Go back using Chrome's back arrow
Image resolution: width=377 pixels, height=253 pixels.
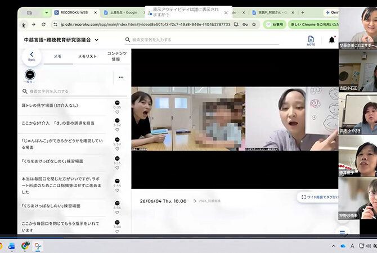24,24
